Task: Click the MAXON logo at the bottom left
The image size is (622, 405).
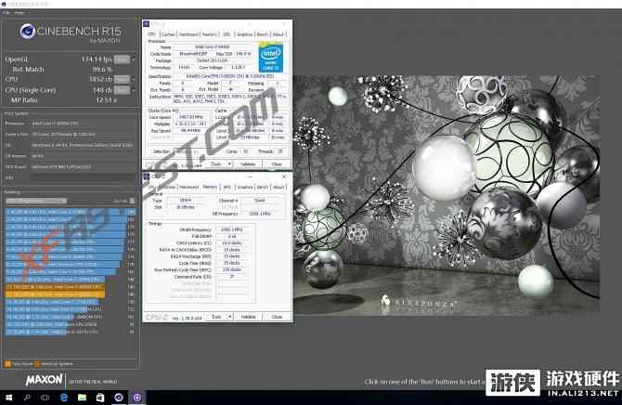Action: (44, 380)
